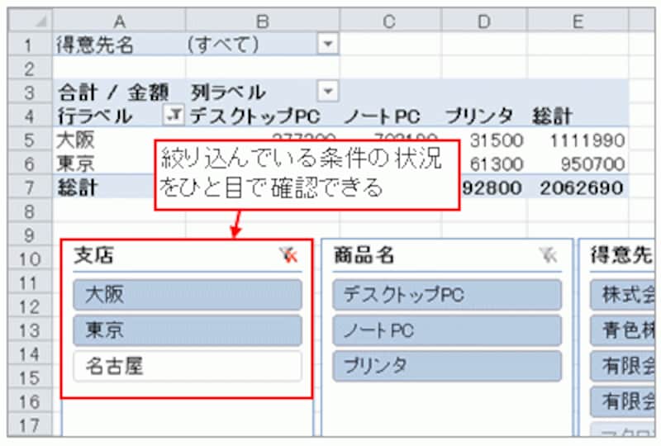Click the 総計 column header cell
The height and width of the screenshot is (446, 661).
tap(578, 115)
